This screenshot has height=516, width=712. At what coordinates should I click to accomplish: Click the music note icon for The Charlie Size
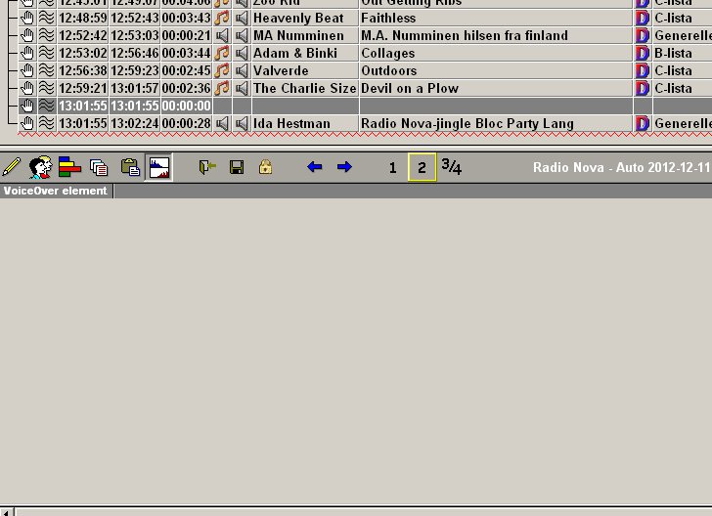(222, 88)
